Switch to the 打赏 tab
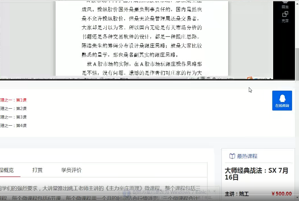This screenshot has height=201, width=299. (37, 170)
